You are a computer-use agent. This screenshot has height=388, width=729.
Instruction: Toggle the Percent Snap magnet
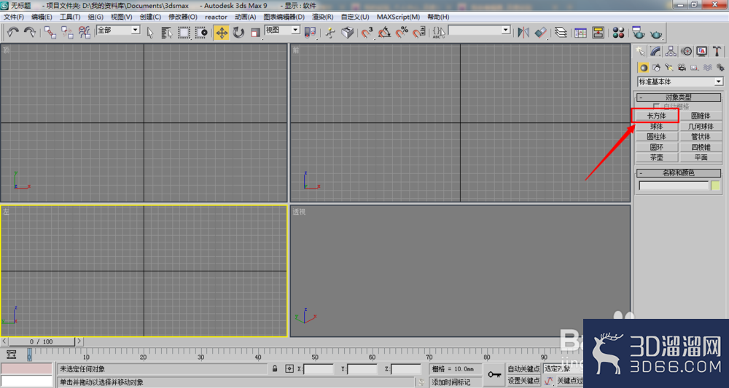point(402,33)
